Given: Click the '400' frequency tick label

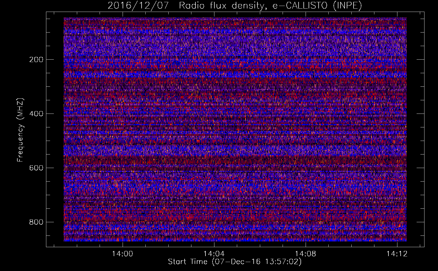Looking at the screenshot, I should [x=36, y=114].
